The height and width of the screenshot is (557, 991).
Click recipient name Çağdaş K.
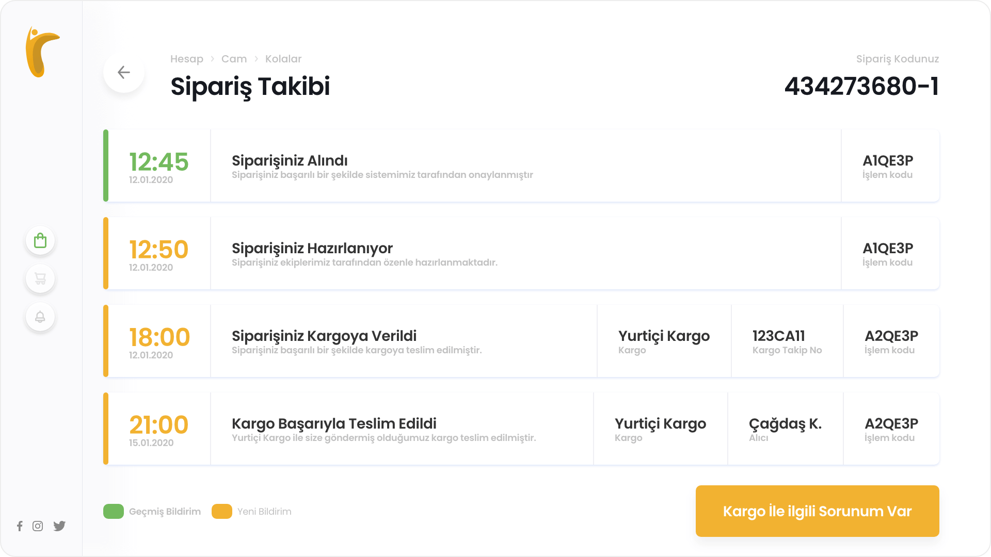tap(785, 424)
